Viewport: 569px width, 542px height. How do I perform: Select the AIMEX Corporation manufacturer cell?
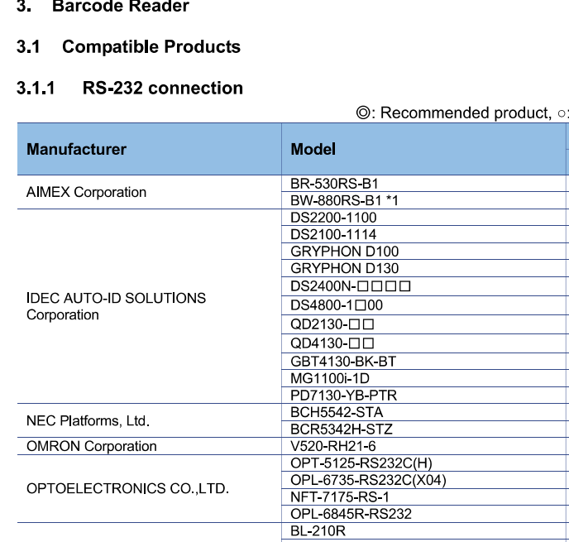coord(87,192)
